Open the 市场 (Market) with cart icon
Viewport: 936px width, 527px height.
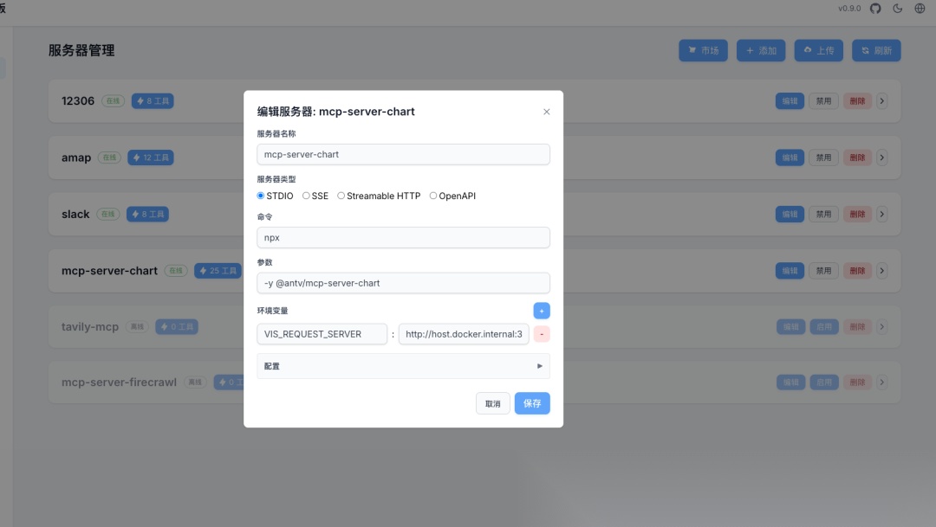(703, 50)
